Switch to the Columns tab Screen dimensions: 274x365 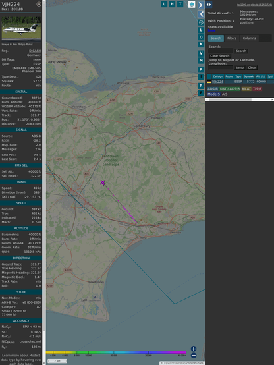pos(249,38)
